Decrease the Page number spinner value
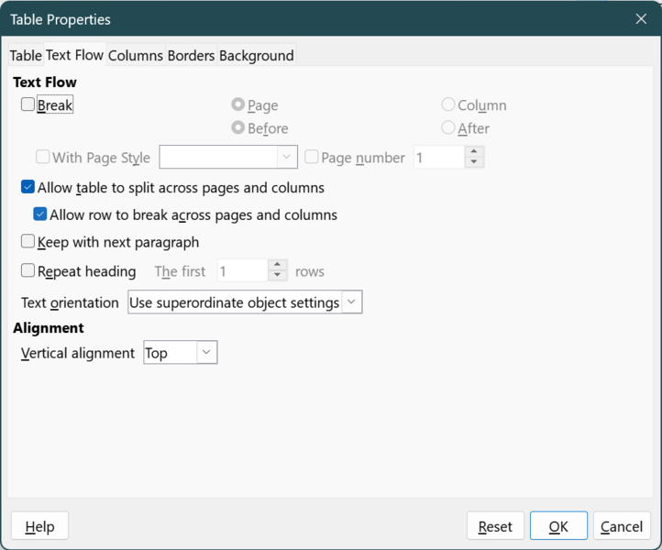This screenshot has height=550, width=662. point(473,163)
